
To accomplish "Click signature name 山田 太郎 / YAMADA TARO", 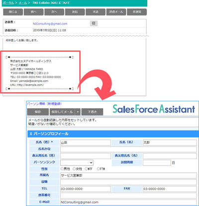I will pos(26,69).
